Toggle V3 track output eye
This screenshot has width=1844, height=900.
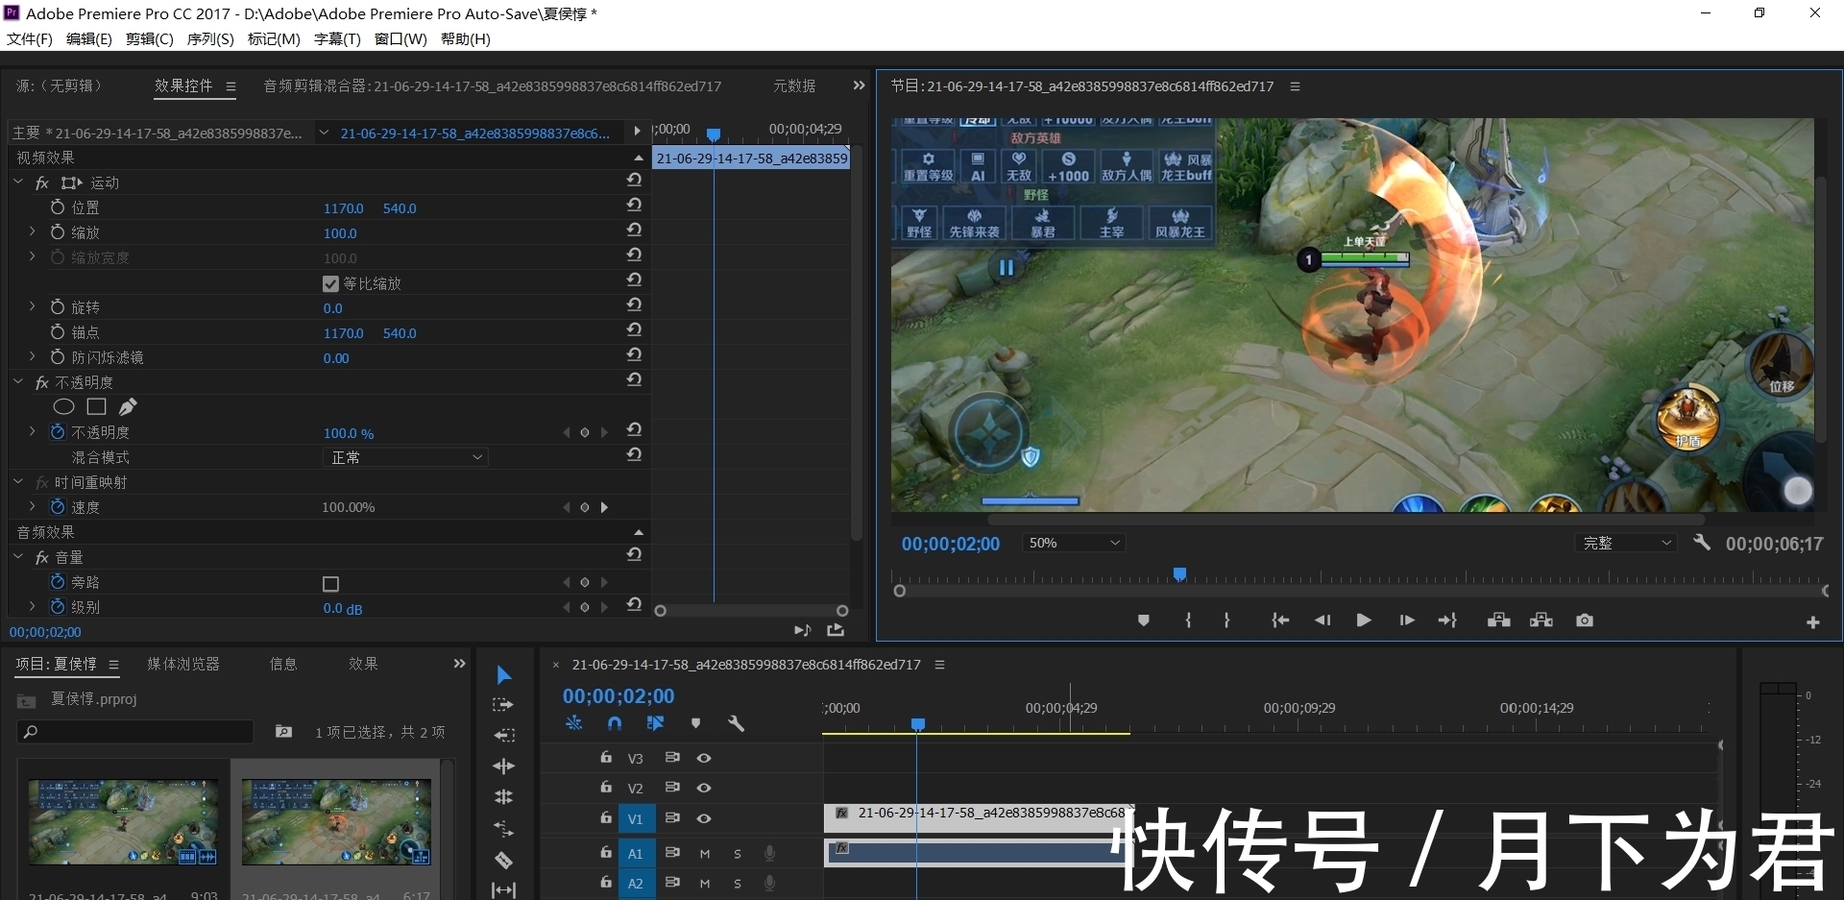pyautogui.click(x=704, y=758)
